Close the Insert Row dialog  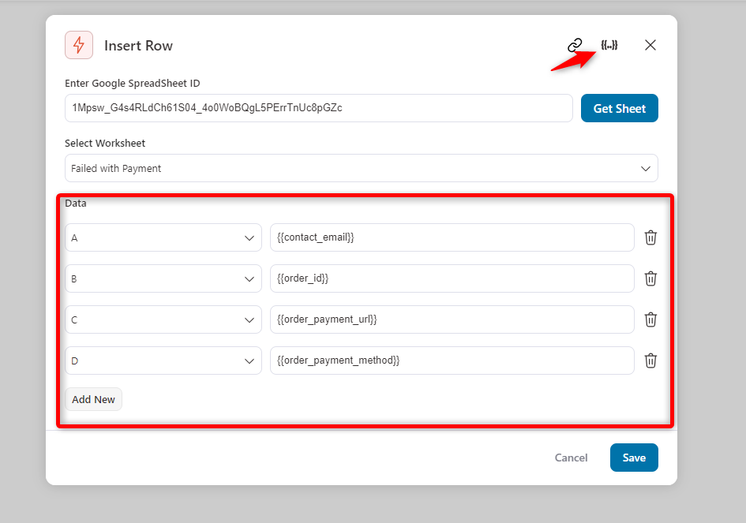coord(650,45)
